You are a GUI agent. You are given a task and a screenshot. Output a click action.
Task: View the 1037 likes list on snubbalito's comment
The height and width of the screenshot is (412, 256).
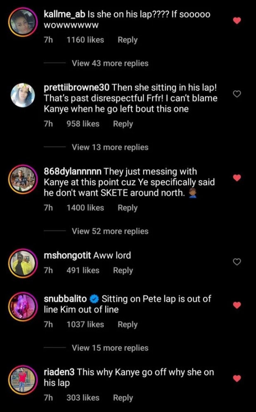[x=85, y=324]
